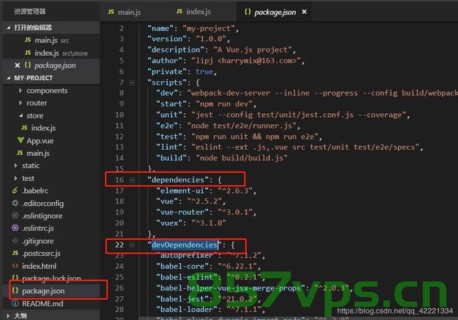The width and height of the screenshot is (458, 320).
Task: Click the Vue icon beside App.vue
Action: click(x=20, y=141)
